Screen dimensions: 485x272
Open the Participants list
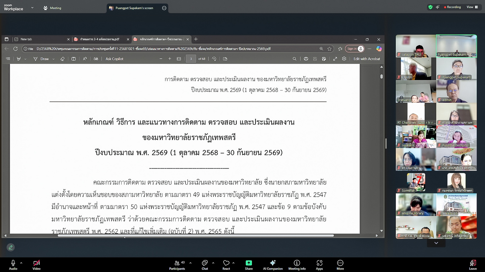click(177, 265)
